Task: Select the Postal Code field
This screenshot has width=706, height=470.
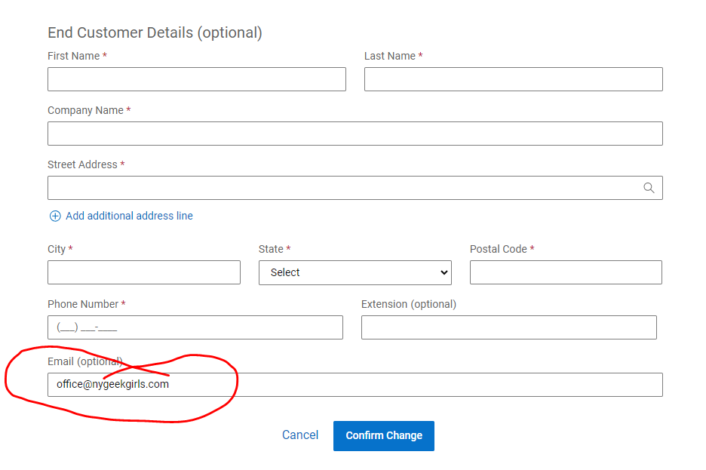Action: 566,272
